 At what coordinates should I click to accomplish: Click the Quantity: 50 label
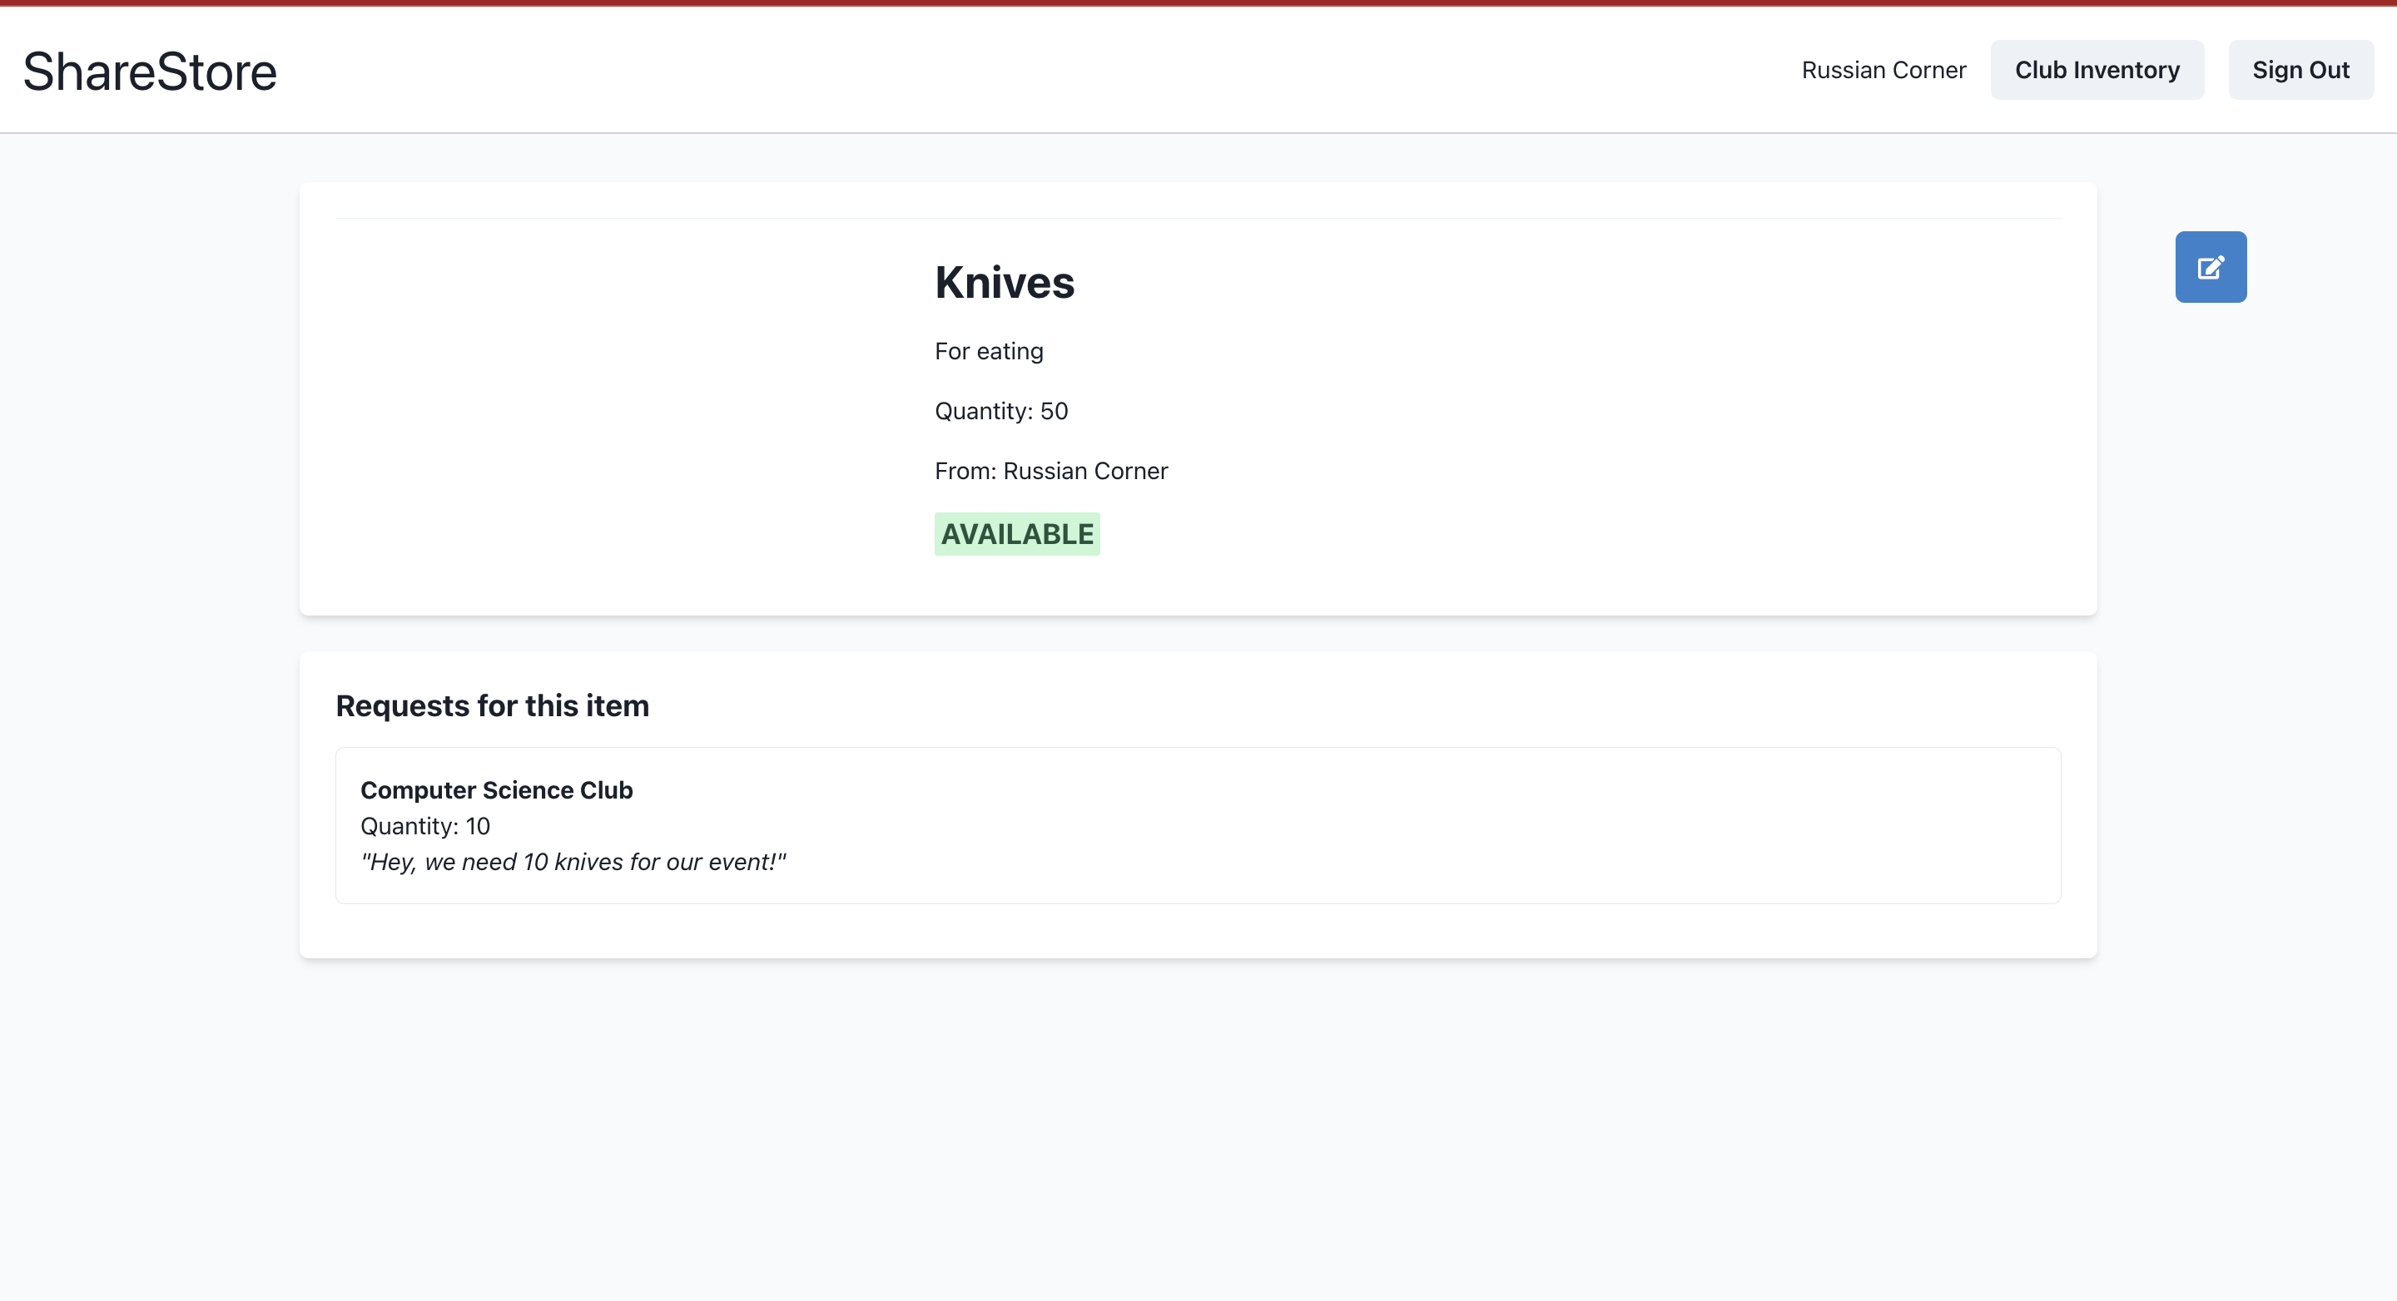pos(1000,411)
